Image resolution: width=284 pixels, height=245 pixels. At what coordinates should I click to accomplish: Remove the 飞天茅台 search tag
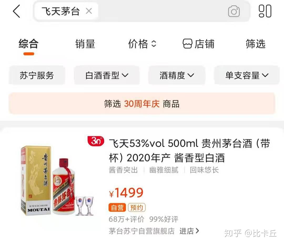(x=89, y=11)
